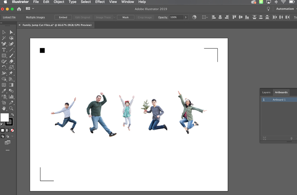
Task: Enable Draw Behind mode
Action: [8, 136]
